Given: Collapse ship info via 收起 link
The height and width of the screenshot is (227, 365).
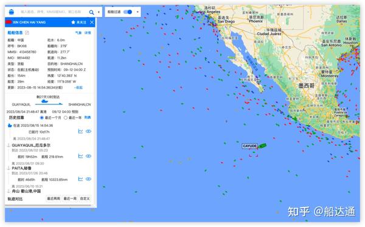Looking at the screenshot, I should coord(78,87).
